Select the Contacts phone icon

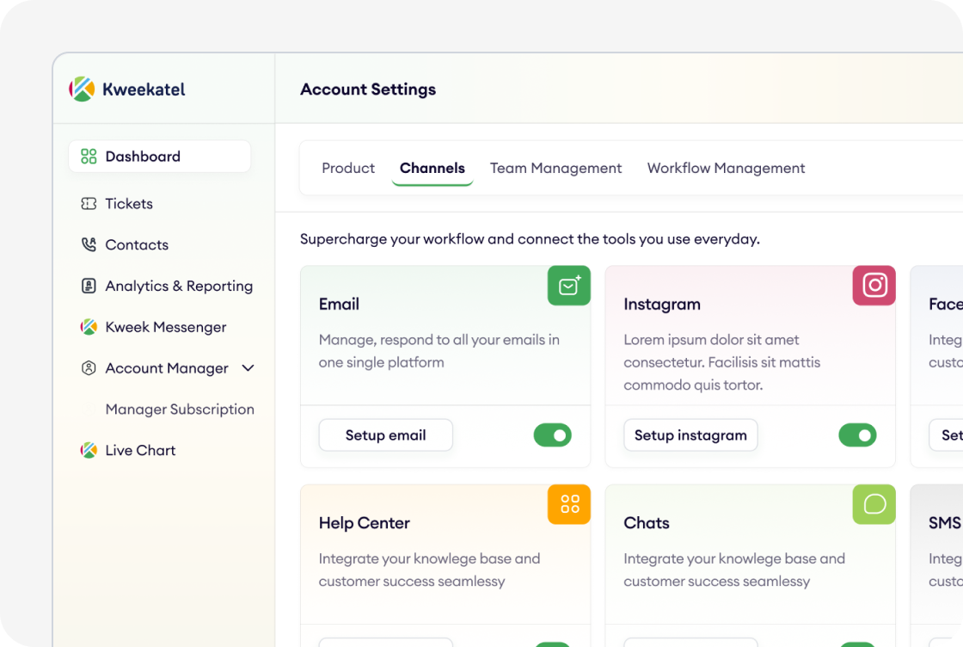coord(89,244)
